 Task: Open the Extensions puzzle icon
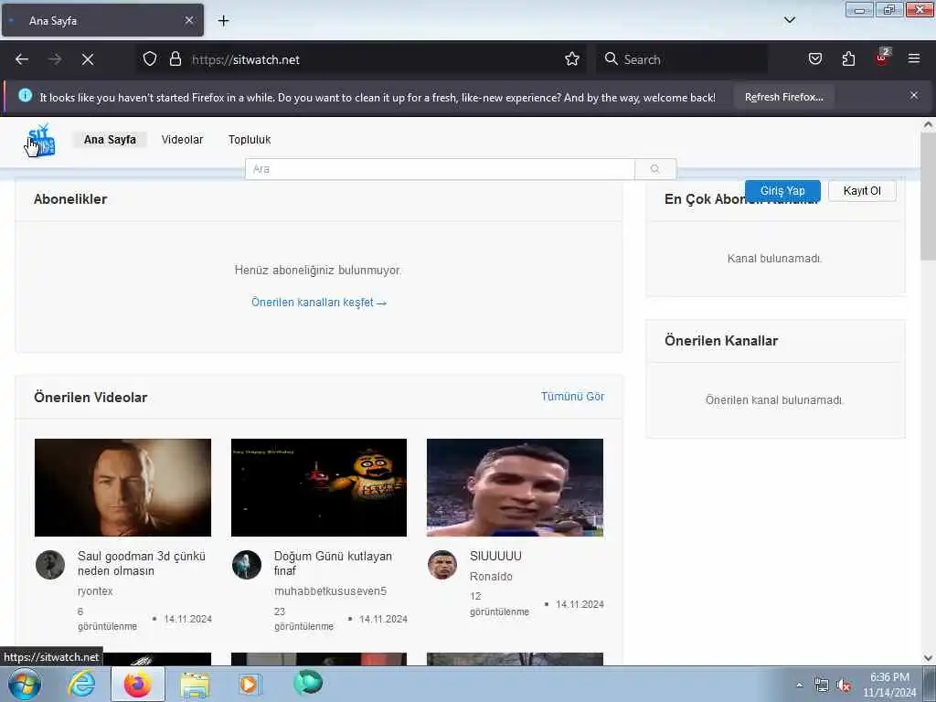848,59
